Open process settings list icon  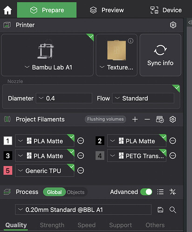pyautogui.click(x=160, y=192)
